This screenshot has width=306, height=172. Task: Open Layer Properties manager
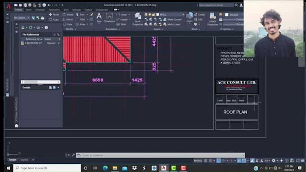click(x=138, y=19)
